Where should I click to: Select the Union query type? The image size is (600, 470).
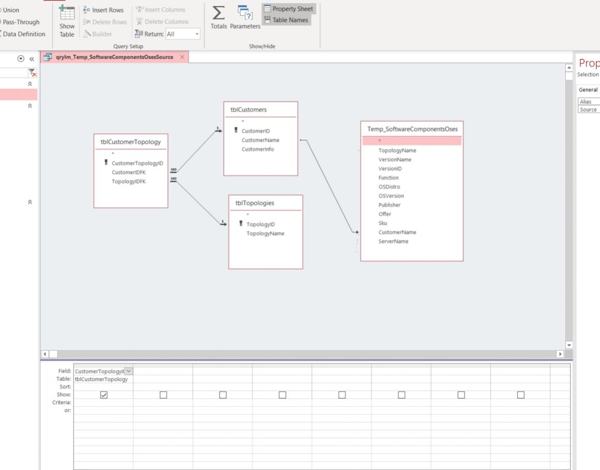(10, 10)
